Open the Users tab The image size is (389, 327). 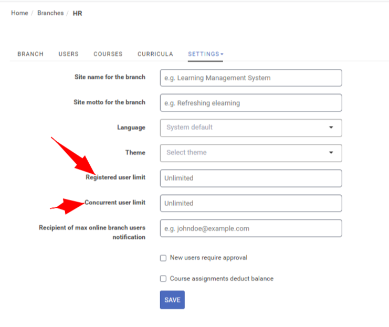68,54
